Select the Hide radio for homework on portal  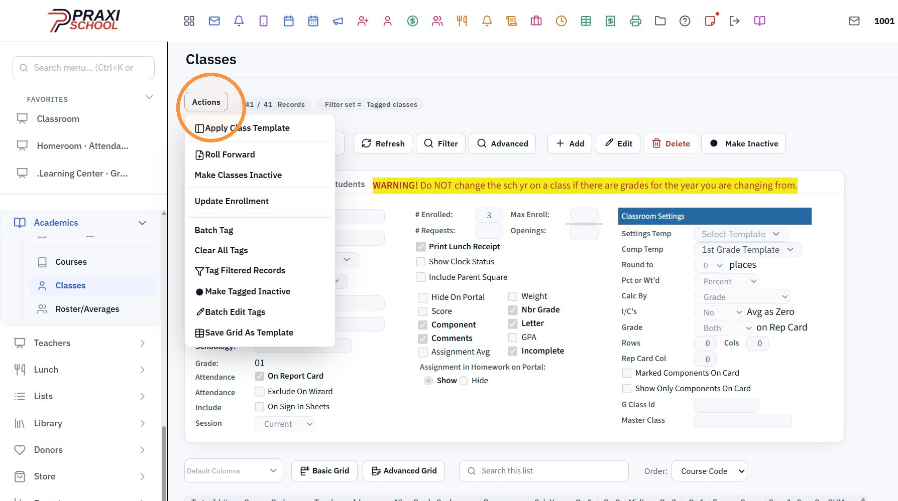[464, 381]
